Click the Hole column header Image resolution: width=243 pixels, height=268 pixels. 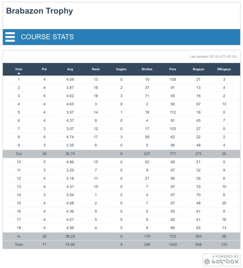click(19, 69)
